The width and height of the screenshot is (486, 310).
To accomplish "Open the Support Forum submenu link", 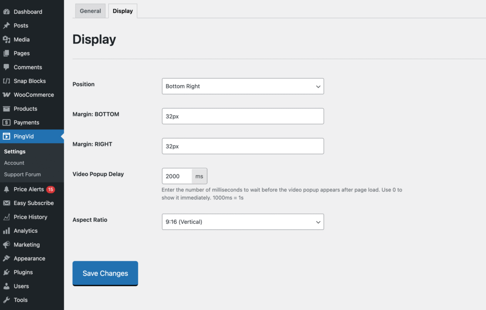I will (22, 174).
